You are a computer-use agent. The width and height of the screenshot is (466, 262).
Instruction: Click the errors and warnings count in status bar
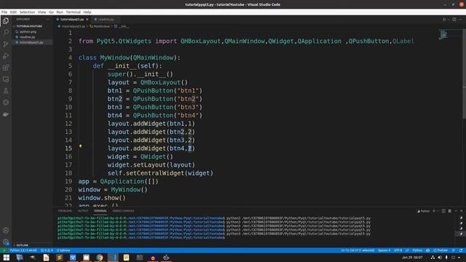(x=47, y=250)
